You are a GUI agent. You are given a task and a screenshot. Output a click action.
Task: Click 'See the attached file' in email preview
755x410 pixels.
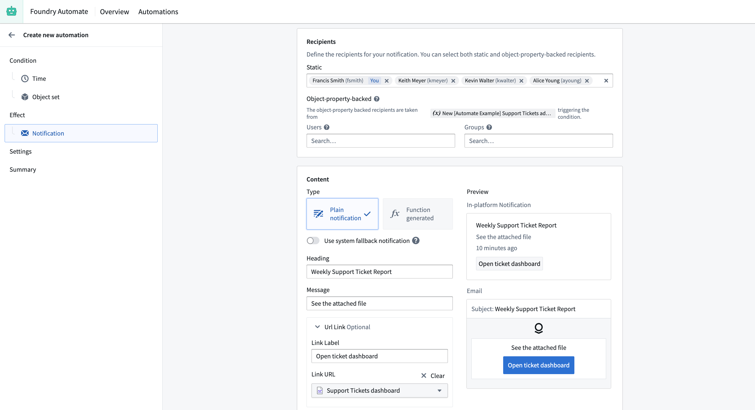(539, 348)
